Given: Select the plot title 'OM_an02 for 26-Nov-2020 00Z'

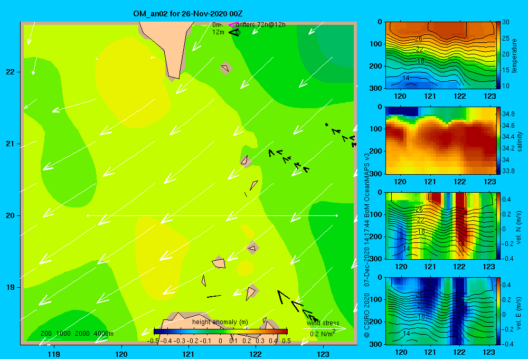Looking at the screenshot, I should (x=188, y=14).
